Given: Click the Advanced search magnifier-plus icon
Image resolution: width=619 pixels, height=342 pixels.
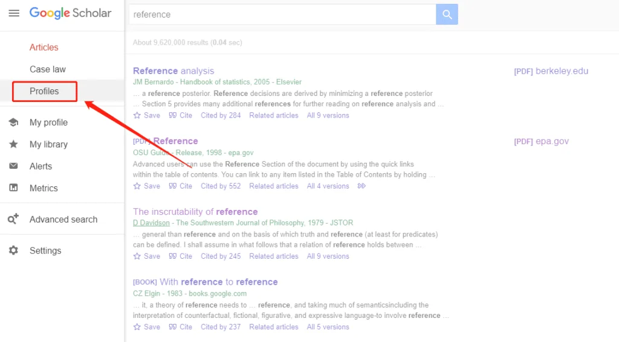Looking at the screenshot, I should [13, 219].
